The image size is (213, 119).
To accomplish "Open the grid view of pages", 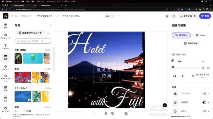I will pyautogui.click(x=126, y=114).
